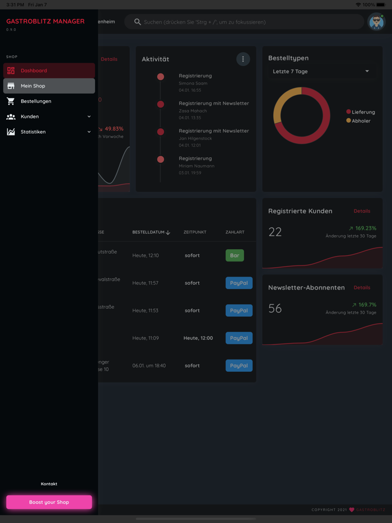Sort by Bestelldatum column header
The height and width of the screenshot is (523, 392).
(x=148, y=232)
